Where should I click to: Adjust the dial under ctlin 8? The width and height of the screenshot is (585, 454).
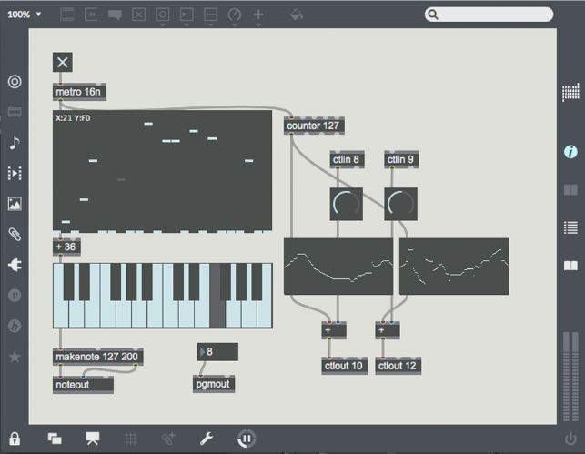[347, 204]
